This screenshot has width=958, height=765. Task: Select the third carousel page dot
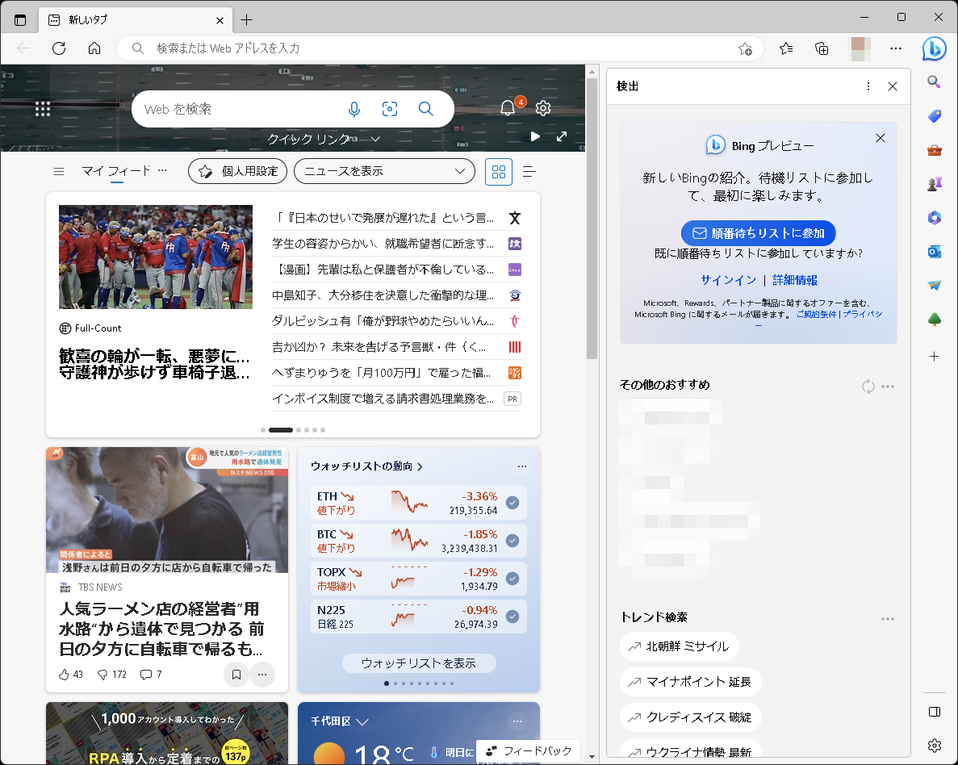299,429
